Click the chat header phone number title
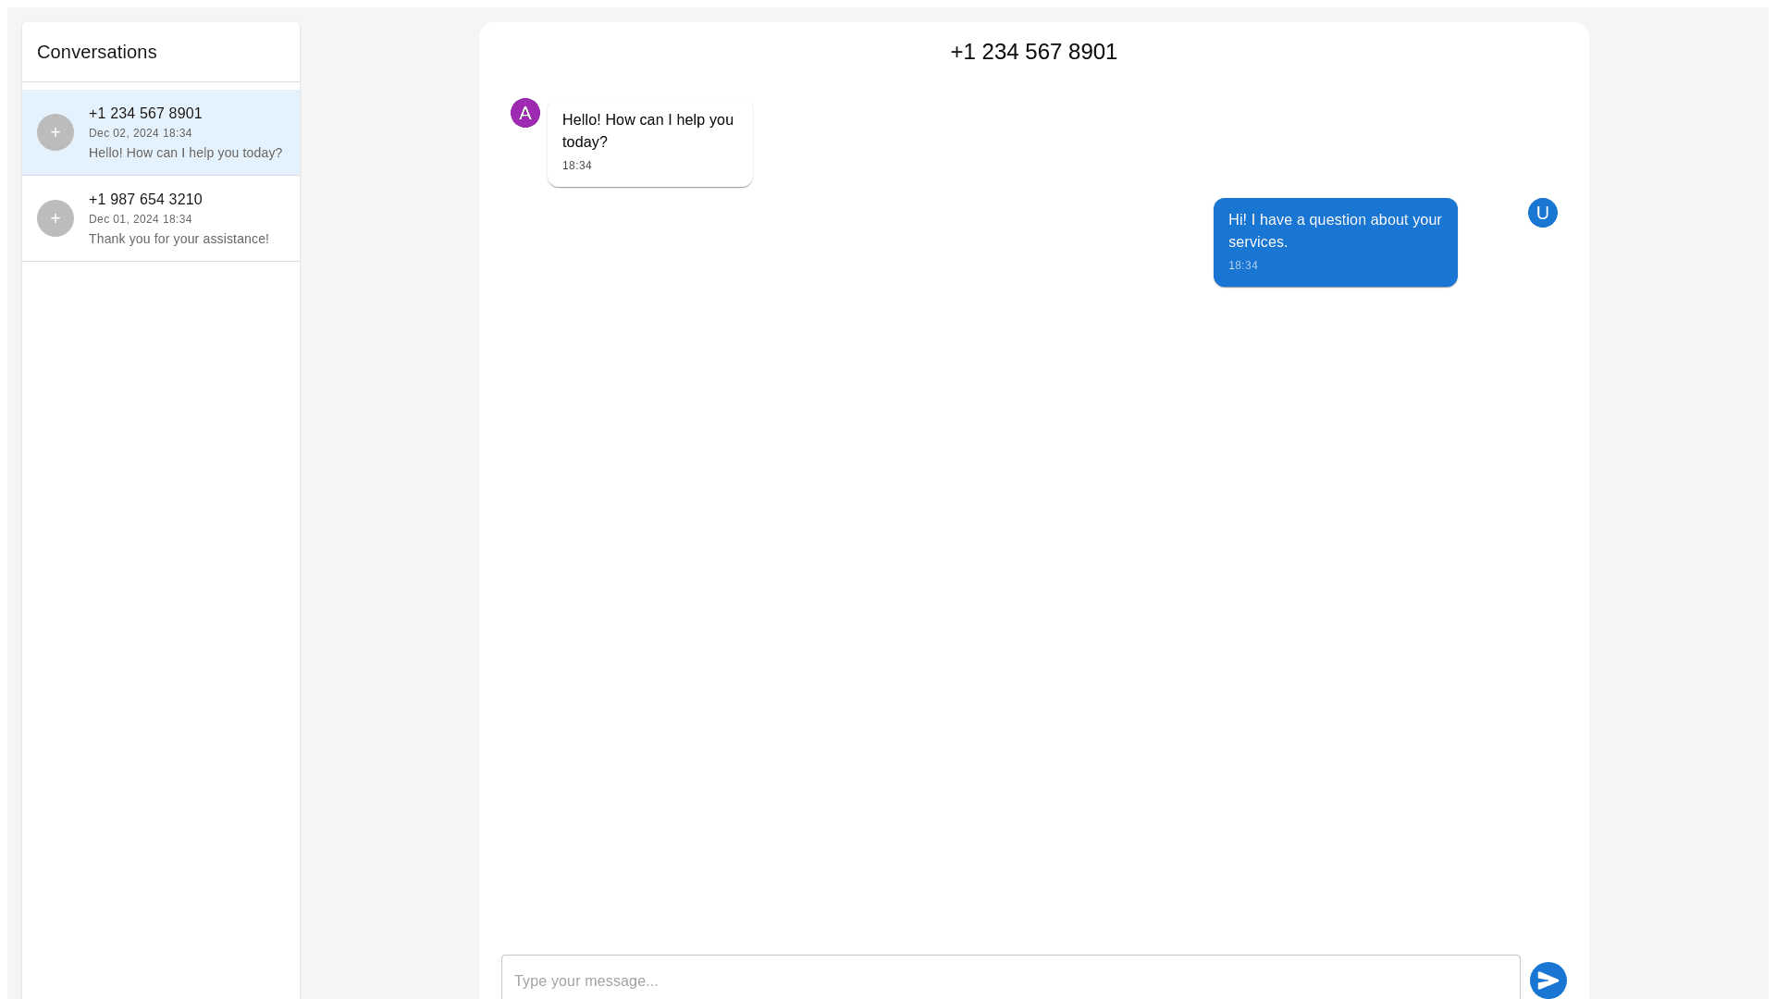 click(x=1033, y=52)
